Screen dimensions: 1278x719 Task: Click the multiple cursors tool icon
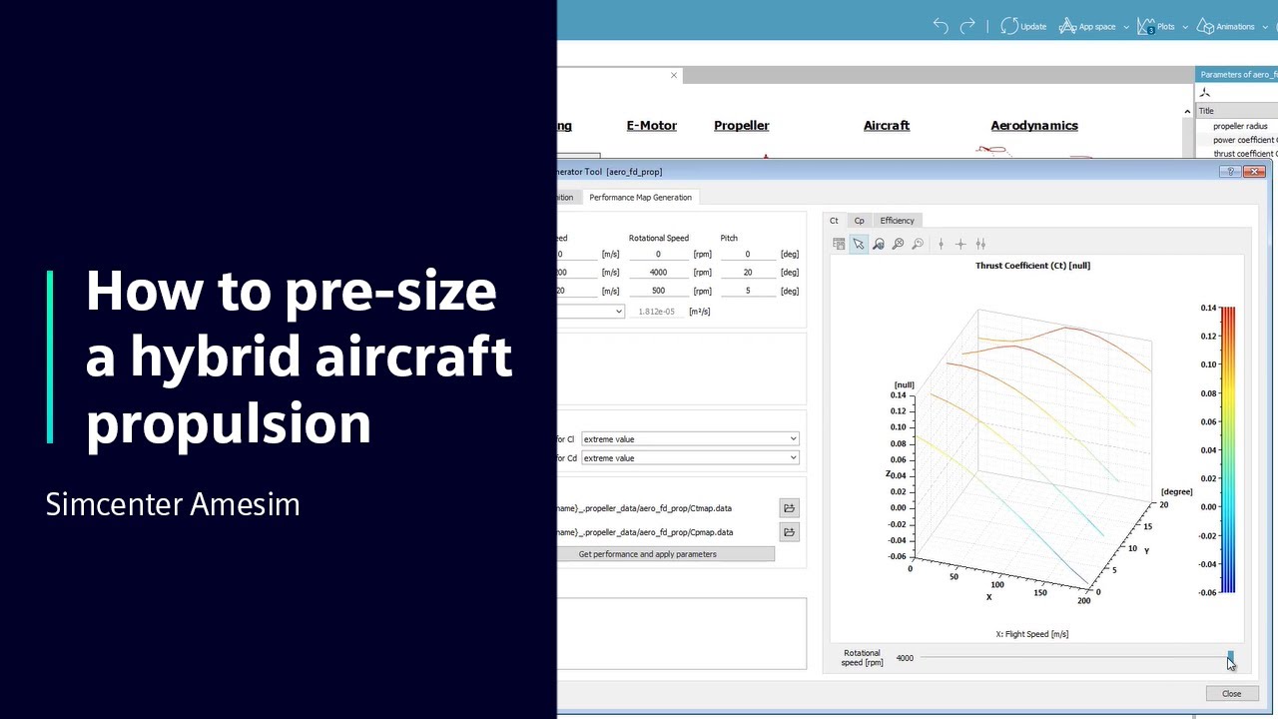(x=980, y=244)
